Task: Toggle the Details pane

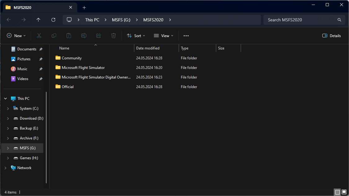Action: point(332,36)
